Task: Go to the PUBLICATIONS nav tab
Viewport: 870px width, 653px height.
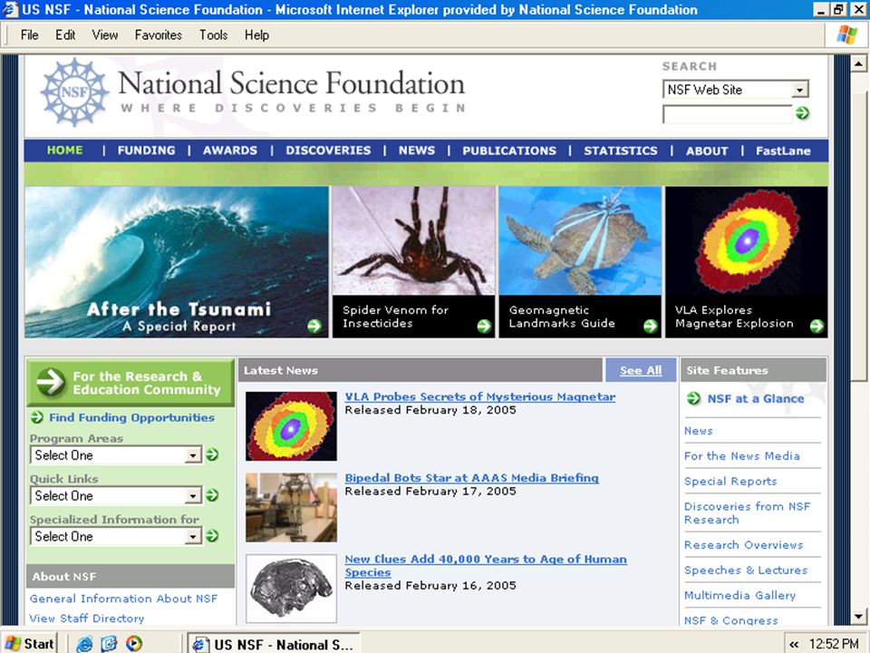Action: click(x=509, y=151)
